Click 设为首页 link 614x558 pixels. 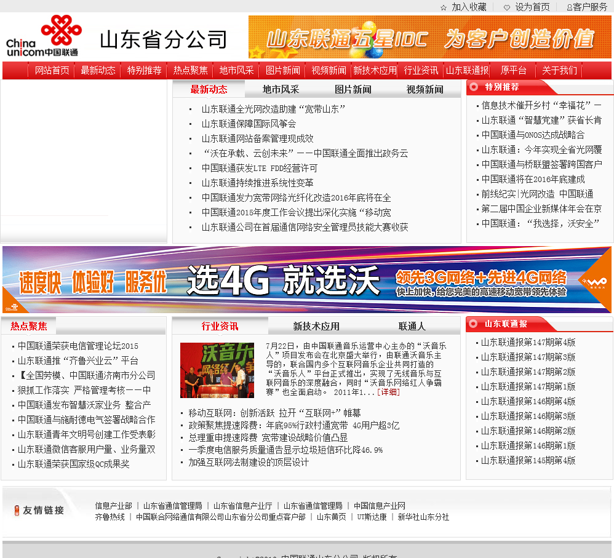(532, 7)
